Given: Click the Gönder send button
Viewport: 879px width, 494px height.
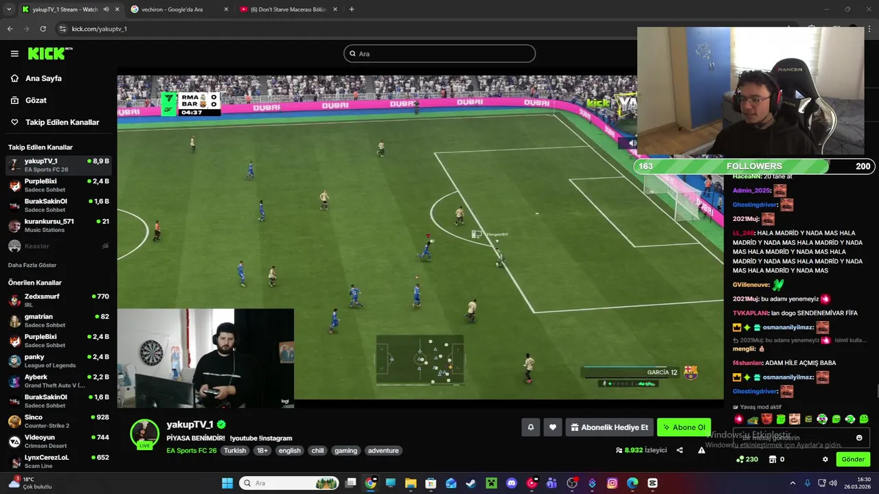Looking at the screenshot, I should coord(853,459).
